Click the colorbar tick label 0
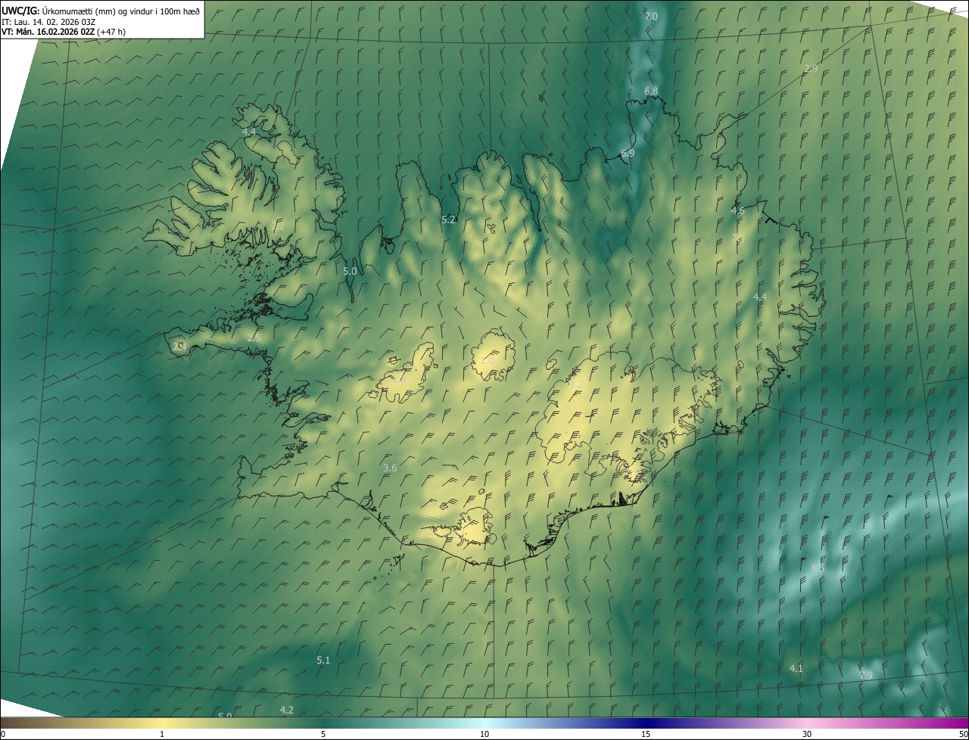 tap(3, 734)
